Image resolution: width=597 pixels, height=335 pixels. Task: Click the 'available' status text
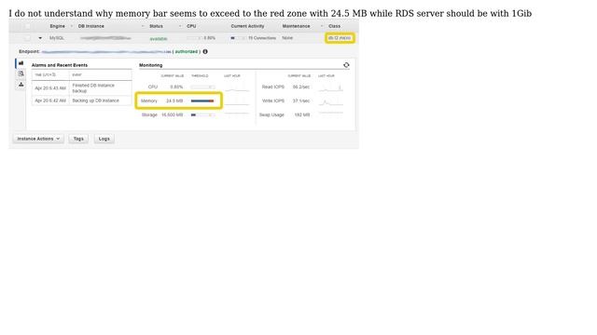coord(159,39)
